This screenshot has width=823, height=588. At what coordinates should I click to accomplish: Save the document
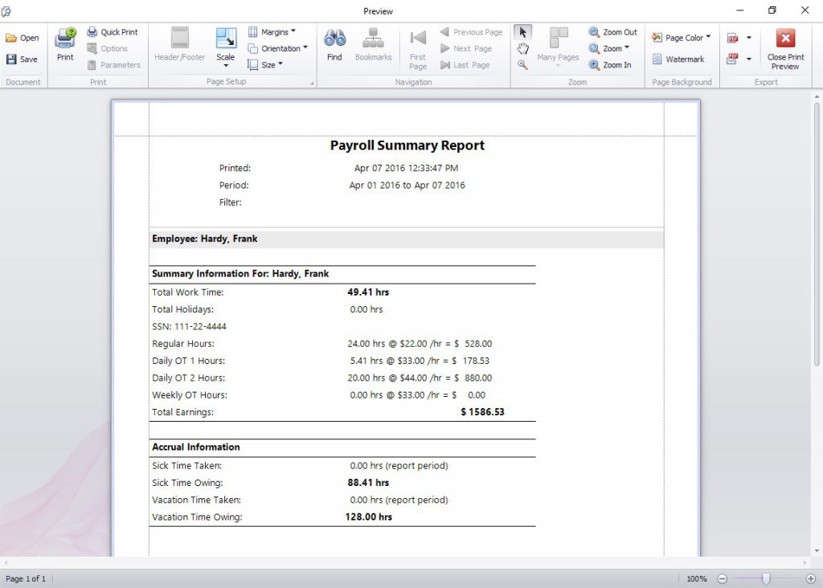[22, 59]
